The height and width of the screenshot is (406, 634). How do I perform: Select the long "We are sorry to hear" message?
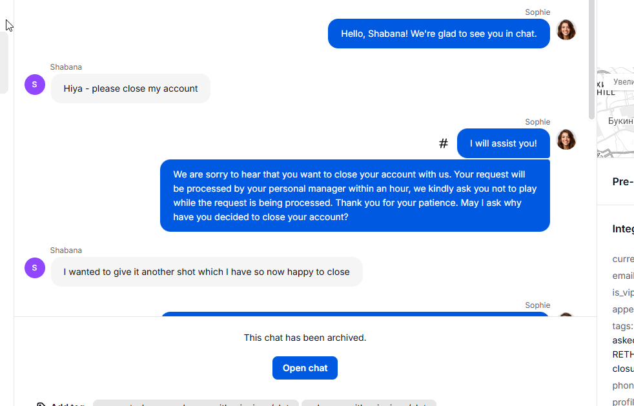355,196
